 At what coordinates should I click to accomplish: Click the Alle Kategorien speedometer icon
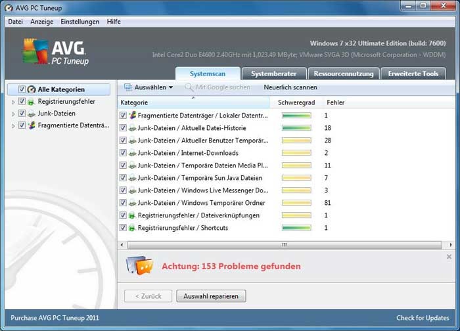(32, 89)
